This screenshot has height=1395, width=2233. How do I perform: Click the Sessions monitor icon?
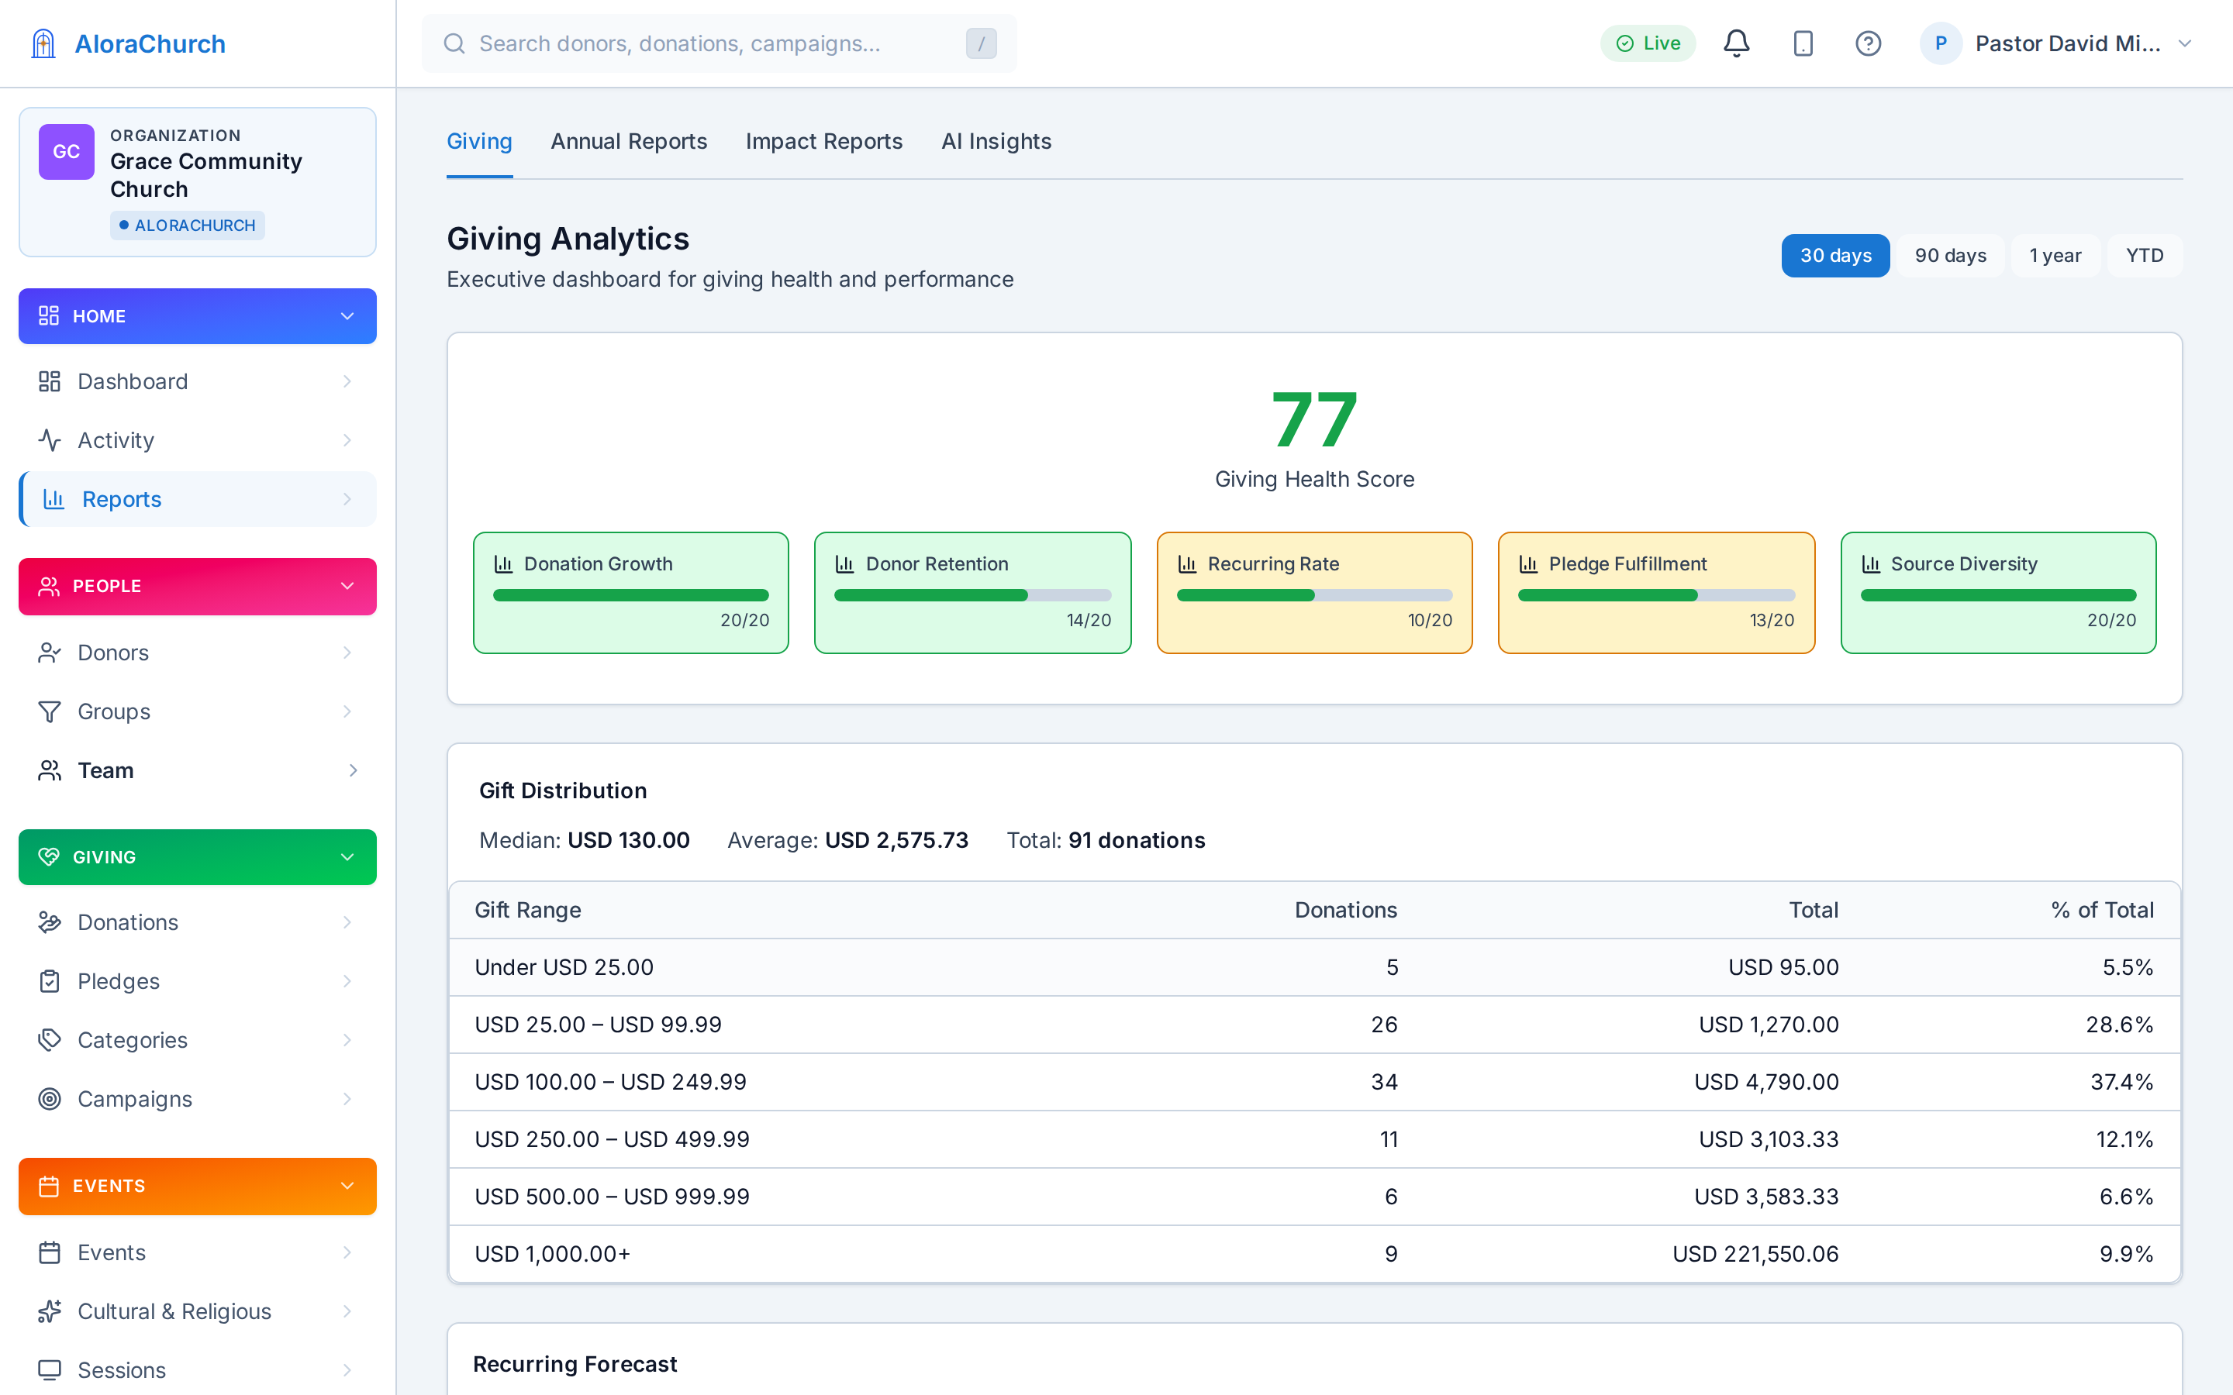[50, 1370]
